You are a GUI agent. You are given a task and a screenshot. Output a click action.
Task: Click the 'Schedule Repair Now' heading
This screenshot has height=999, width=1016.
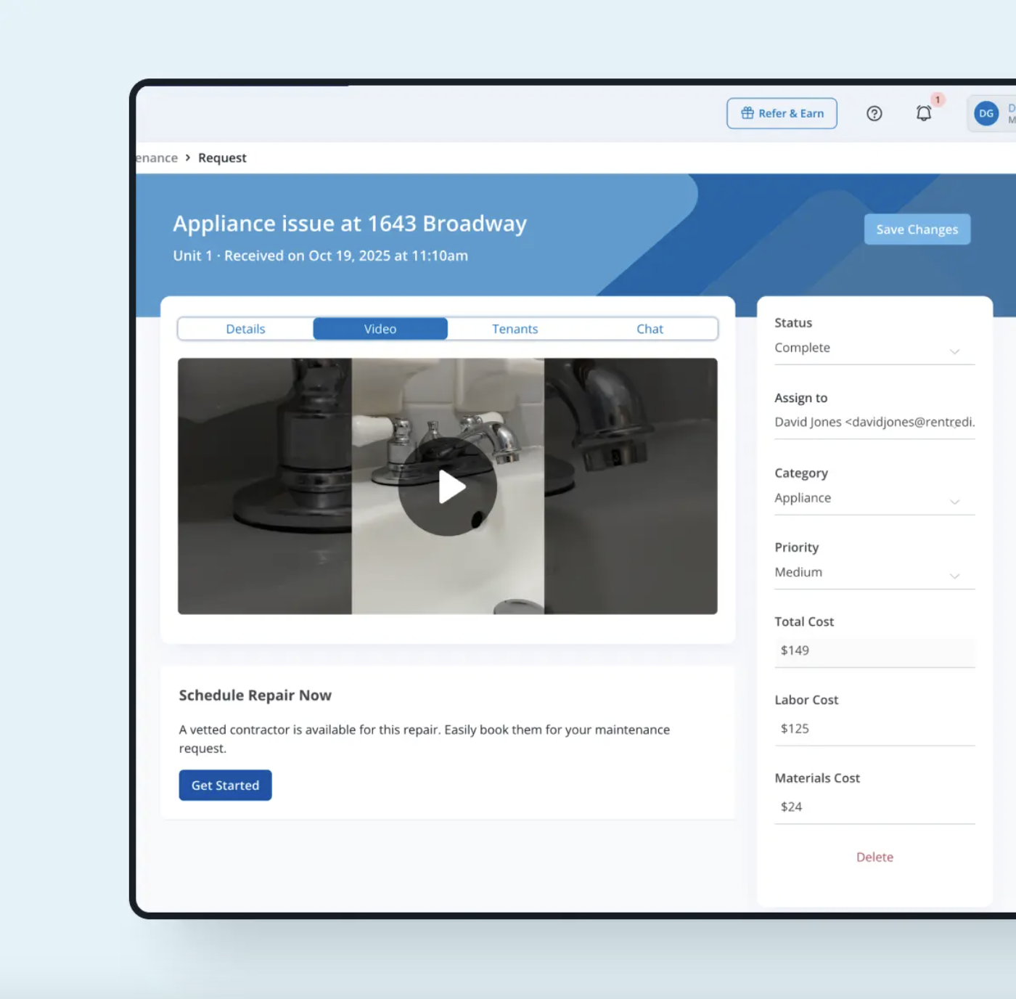click(255, 696)
